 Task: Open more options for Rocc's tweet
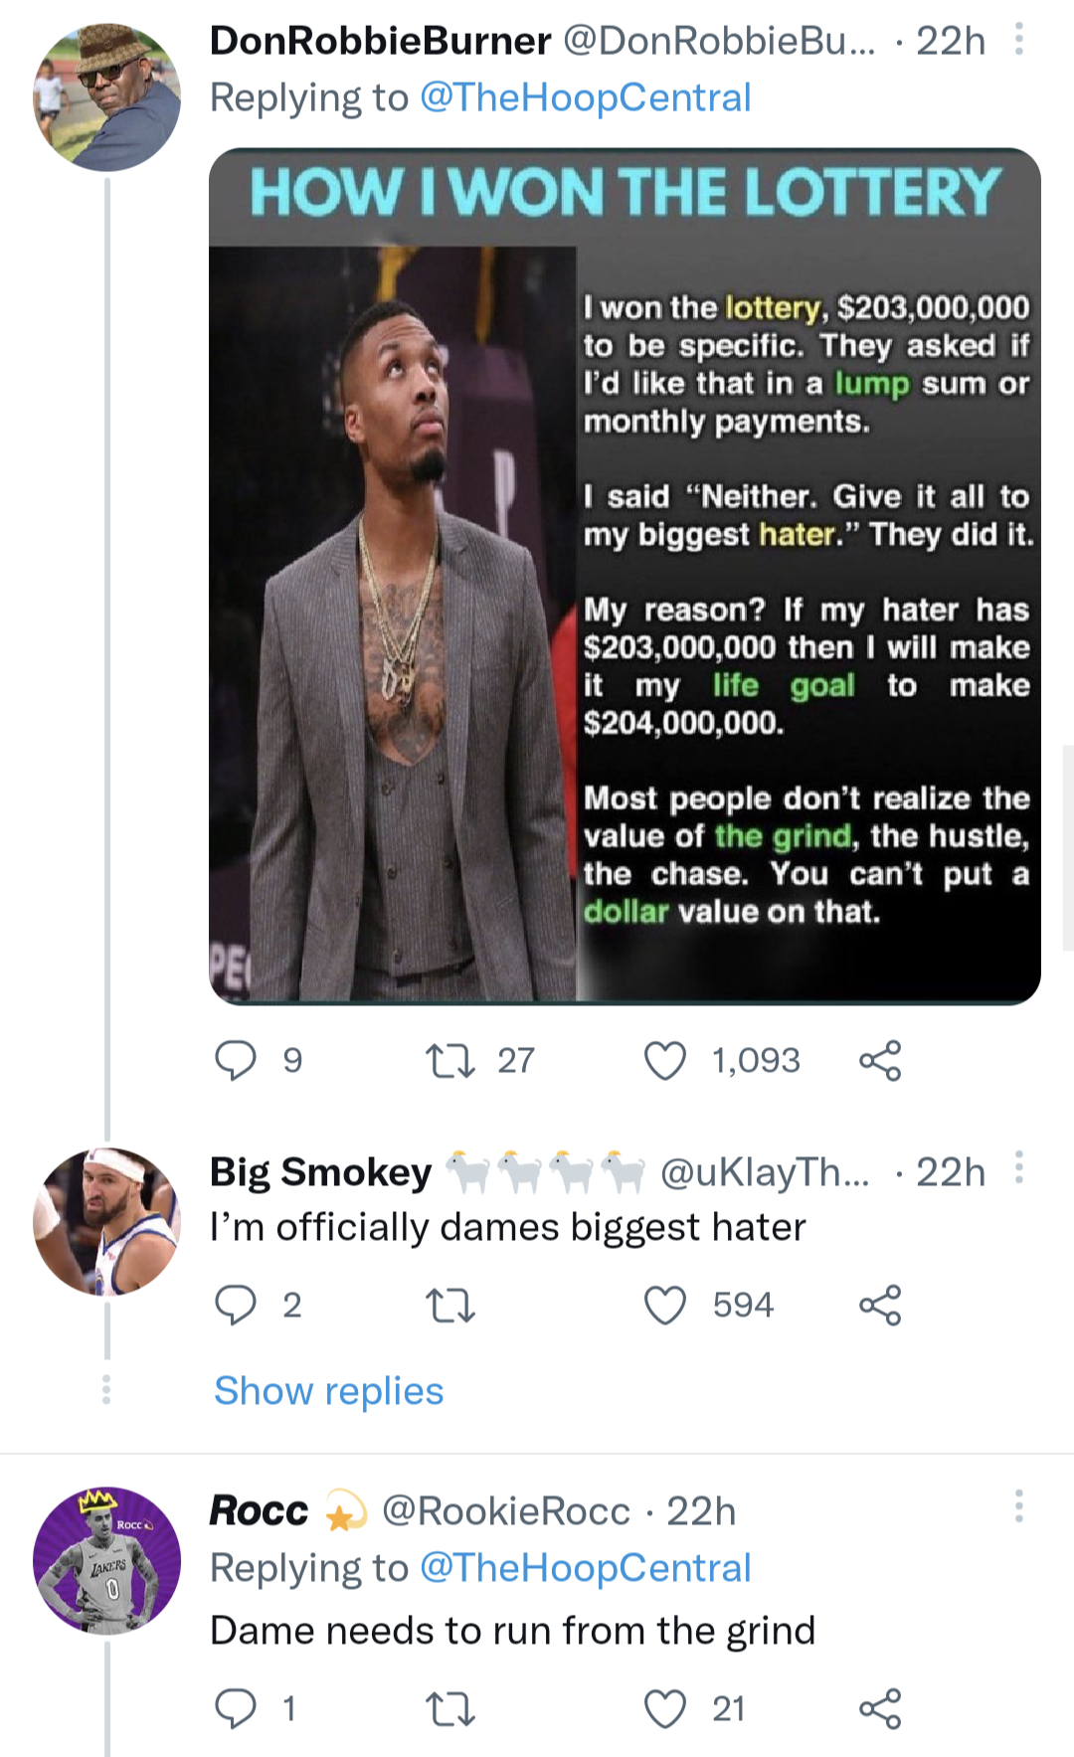(x=1018, y=1506)
